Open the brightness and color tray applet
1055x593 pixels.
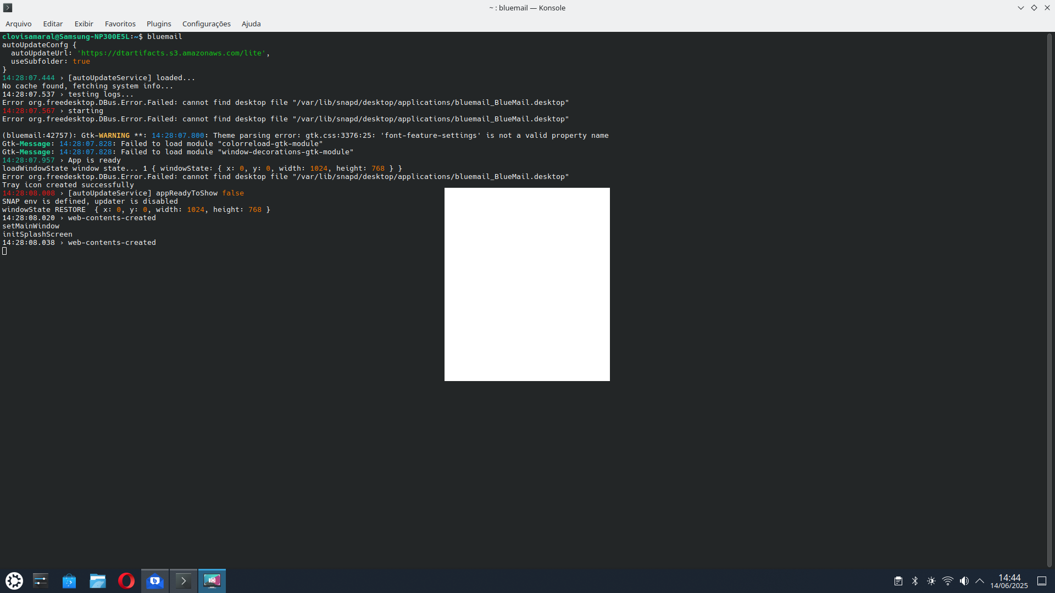pos(931,581)
